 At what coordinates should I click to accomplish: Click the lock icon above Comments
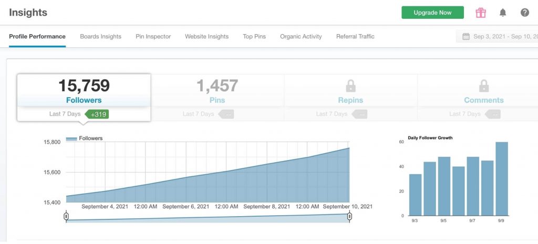point(484,86)
